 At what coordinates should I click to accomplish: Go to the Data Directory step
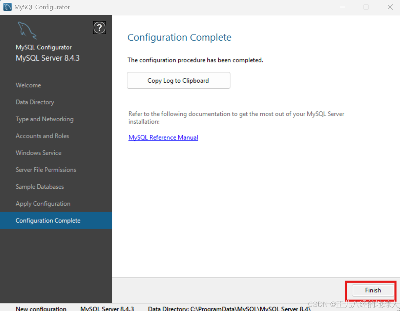(x=35, y=102)
